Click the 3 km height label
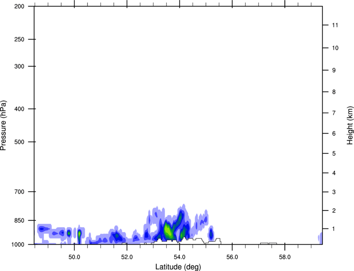Viewport: 354px width, 271px height. click(x=334, y=192)
